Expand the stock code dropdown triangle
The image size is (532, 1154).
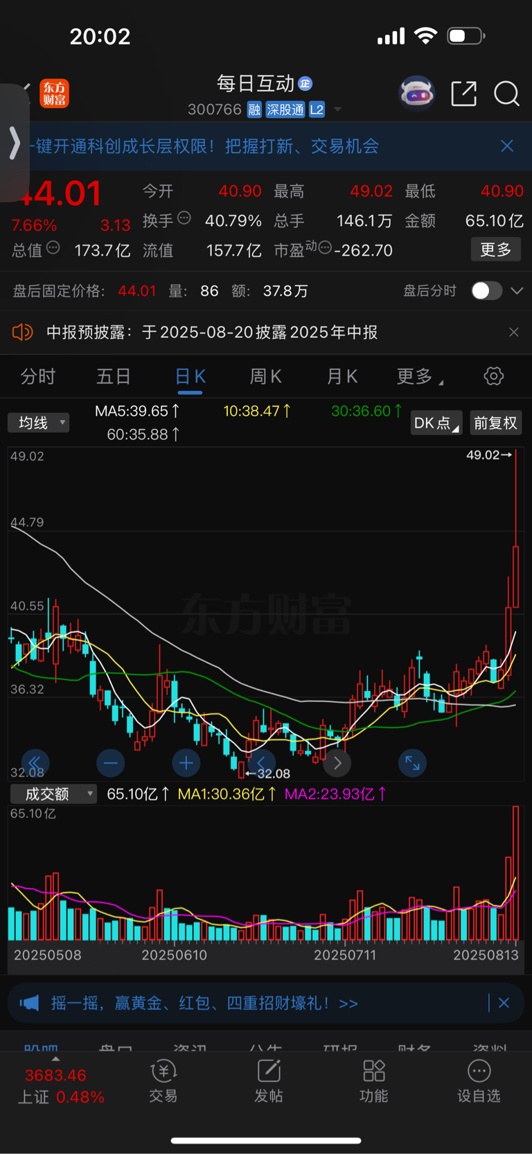click(x=338, y=110)
